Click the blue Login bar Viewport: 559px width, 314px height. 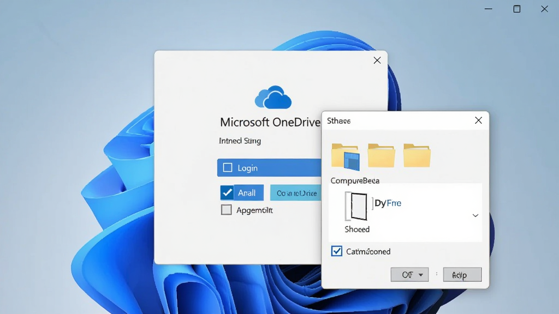tap(269, 168)
